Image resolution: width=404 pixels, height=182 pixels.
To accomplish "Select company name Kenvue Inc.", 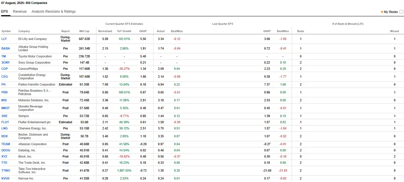I will (x=26, y=179).
